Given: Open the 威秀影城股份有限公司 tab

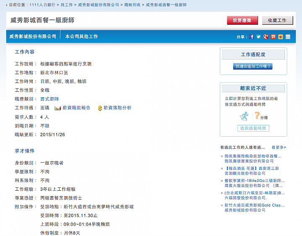Looking at the screenshot, I should coord(33,36).
